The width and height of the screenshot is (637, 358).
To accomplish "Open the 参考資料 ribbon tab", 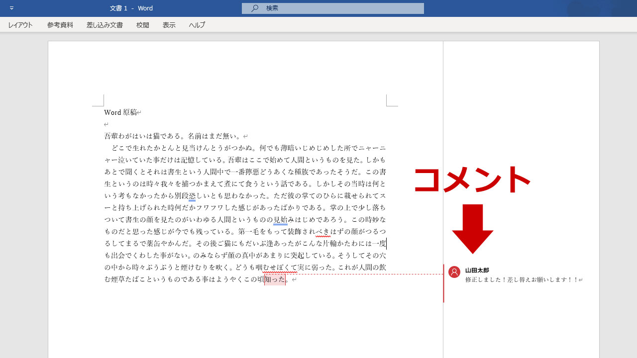I will point(60,25).
